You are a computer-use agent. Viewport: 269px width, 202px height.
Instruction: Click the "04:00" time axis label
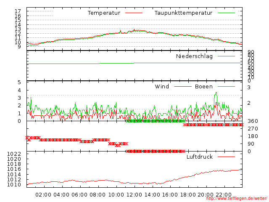coord(61,195)
